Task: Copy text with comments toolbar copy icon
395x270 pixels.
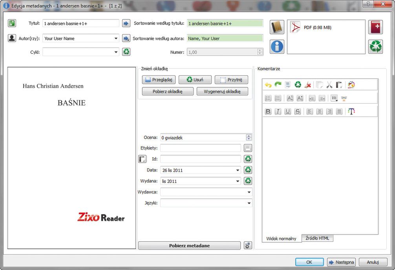Action: point(320,85)
